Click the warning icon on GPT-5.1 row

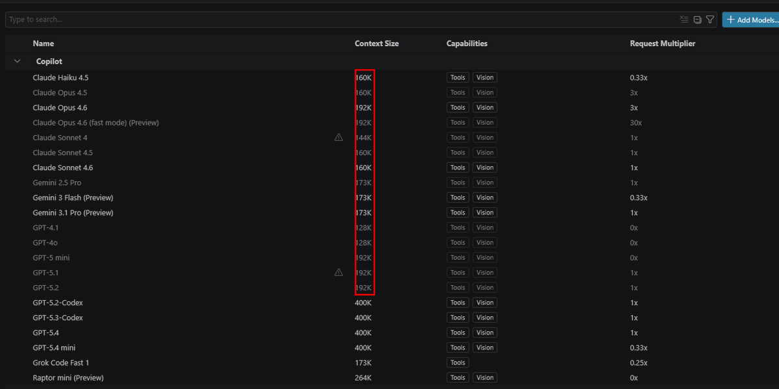[338, 273]
